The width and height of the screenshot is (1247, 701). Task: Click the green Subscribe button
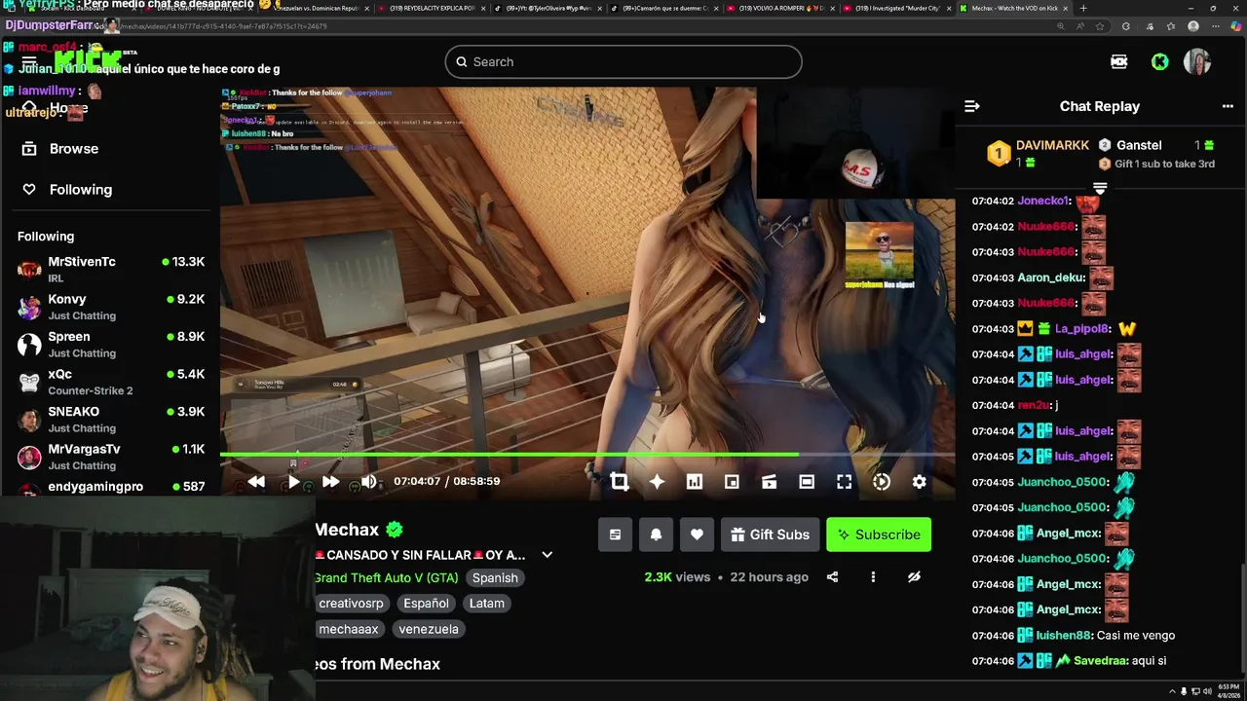pyautogui.click(x=879, y=535)
